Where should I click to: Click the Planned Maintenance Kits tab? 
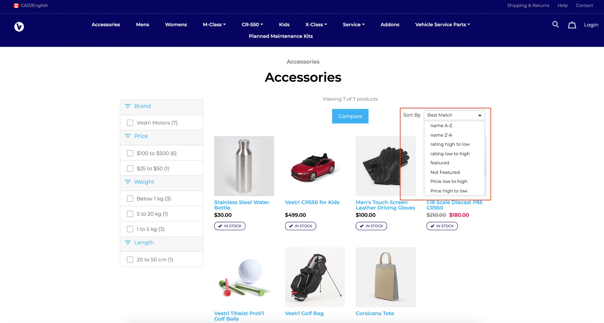click(x=281, y=36)
